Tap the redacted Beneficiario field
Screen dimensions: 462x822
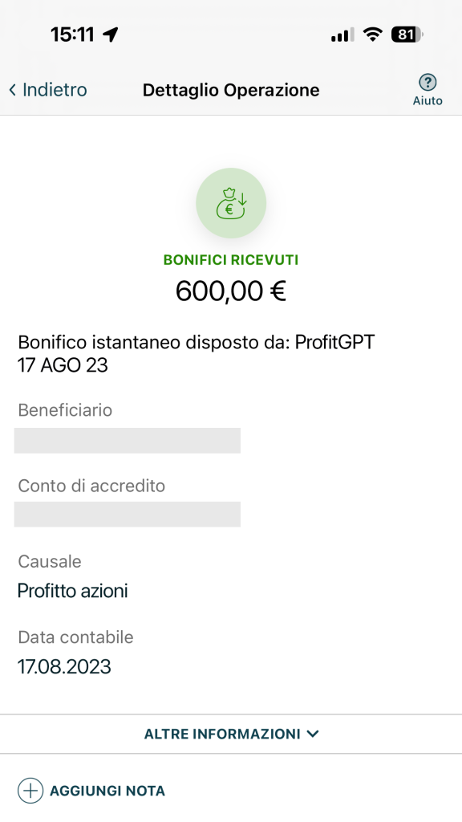(x=128, y=441)
